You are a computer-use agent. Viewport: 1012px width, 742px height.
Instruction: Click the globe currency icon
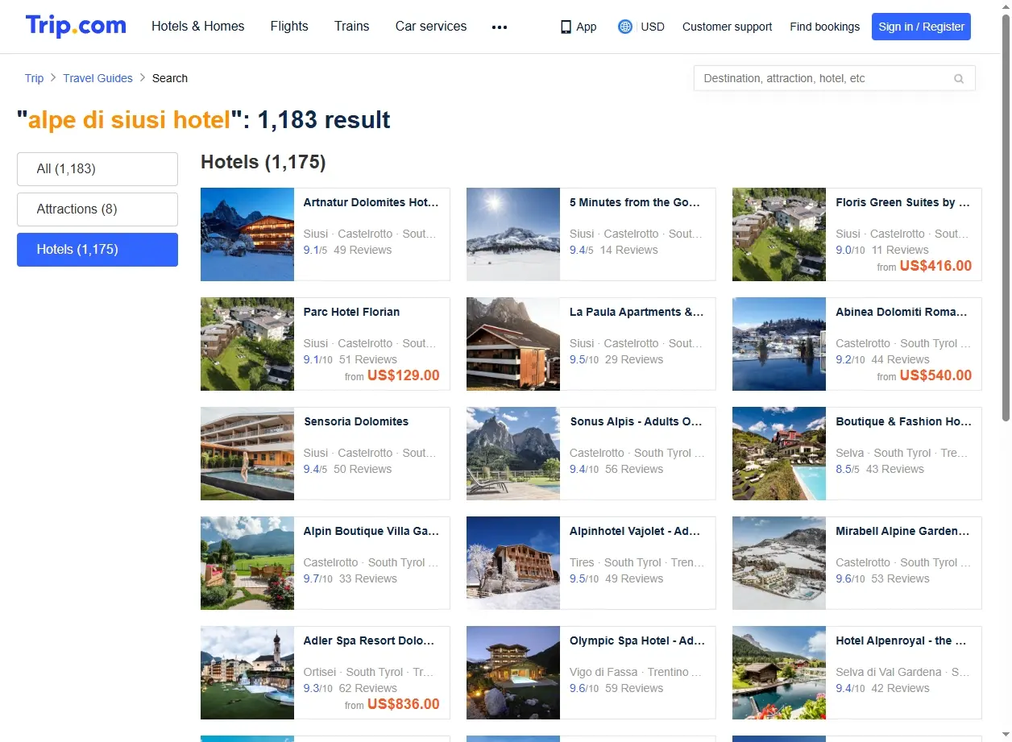[624, 27]
